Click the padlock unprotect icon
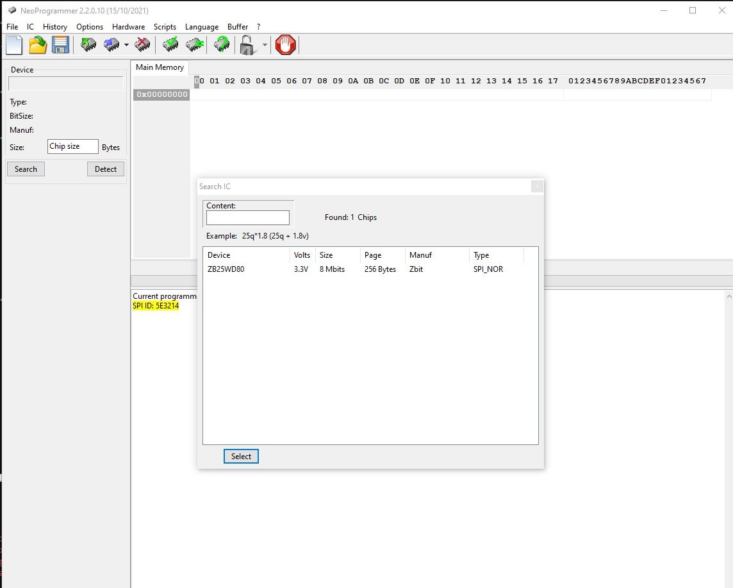The width and height of the screenshot is (733, 588). tap(247, 45)
